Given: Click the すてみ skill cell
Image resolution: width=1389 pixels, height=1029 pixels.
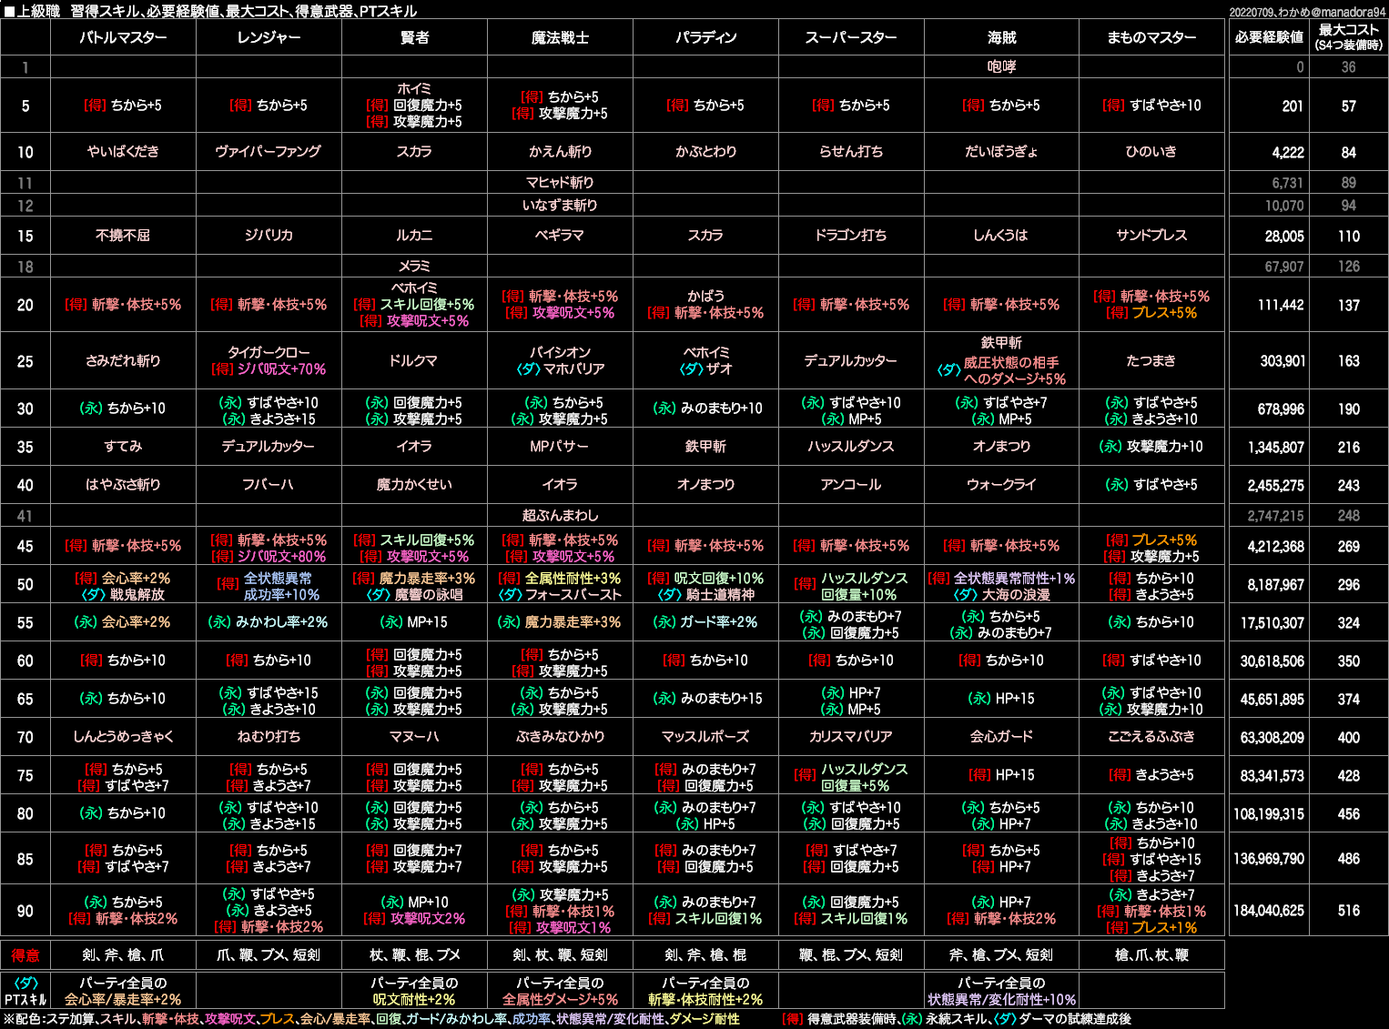Looking at the screenshot, I should click(x=123, y=447).
